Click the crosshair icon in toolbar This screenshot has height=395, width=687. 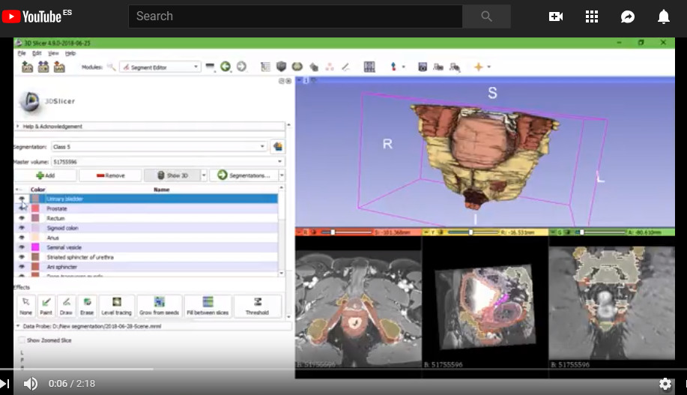pyautogui.click(x=478, y=67)
